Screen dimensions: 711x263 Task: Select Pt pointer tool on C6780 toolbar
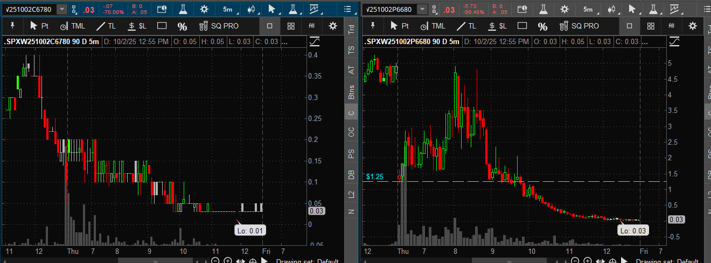click(39, 25)
